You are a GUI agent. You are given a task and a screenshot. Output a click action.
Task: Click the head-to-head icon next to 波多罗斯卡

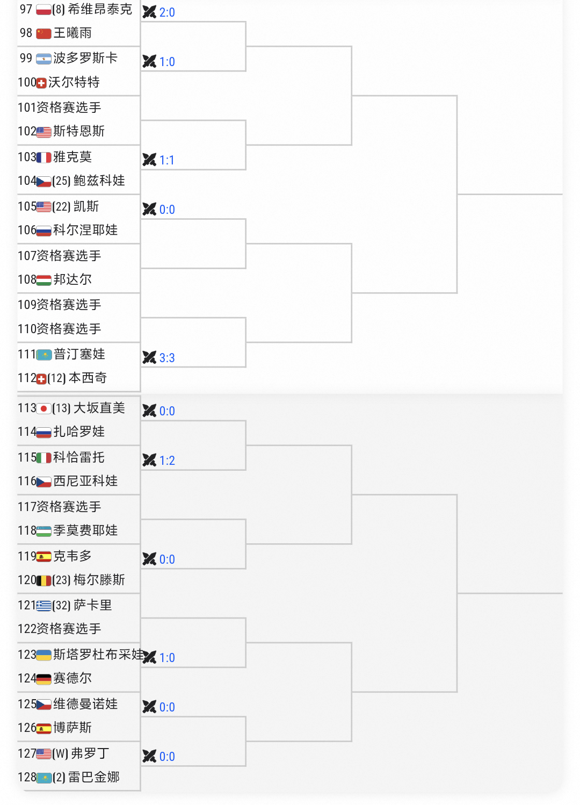149,61
